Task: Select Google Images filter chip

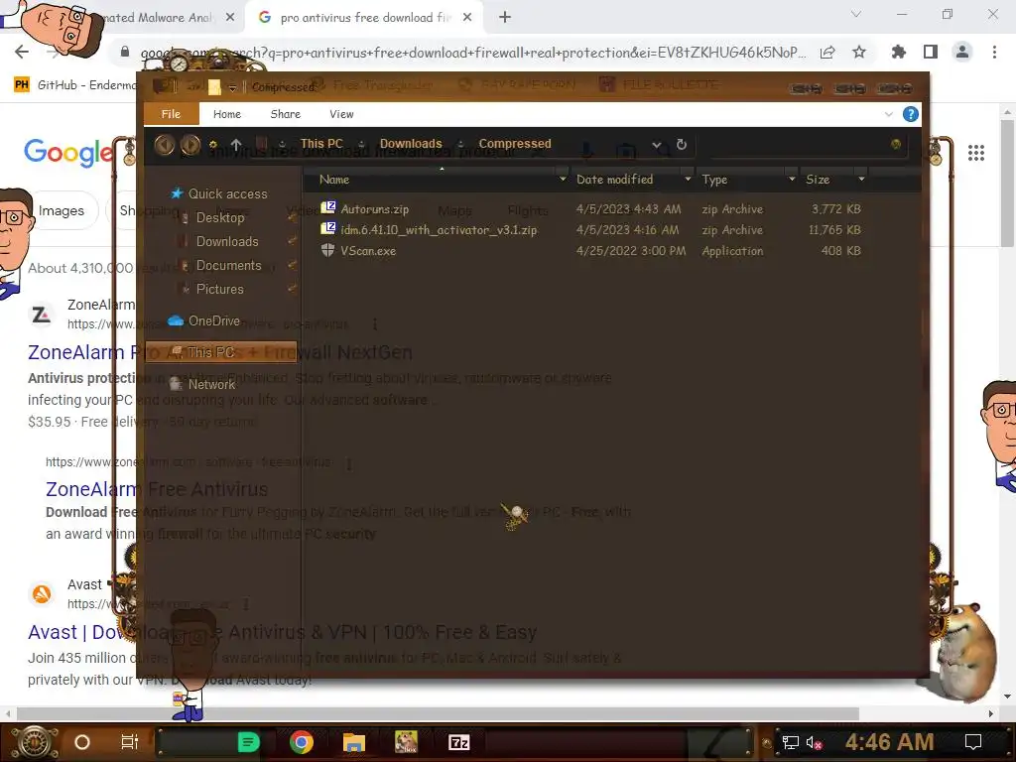Action: (61, 210)
